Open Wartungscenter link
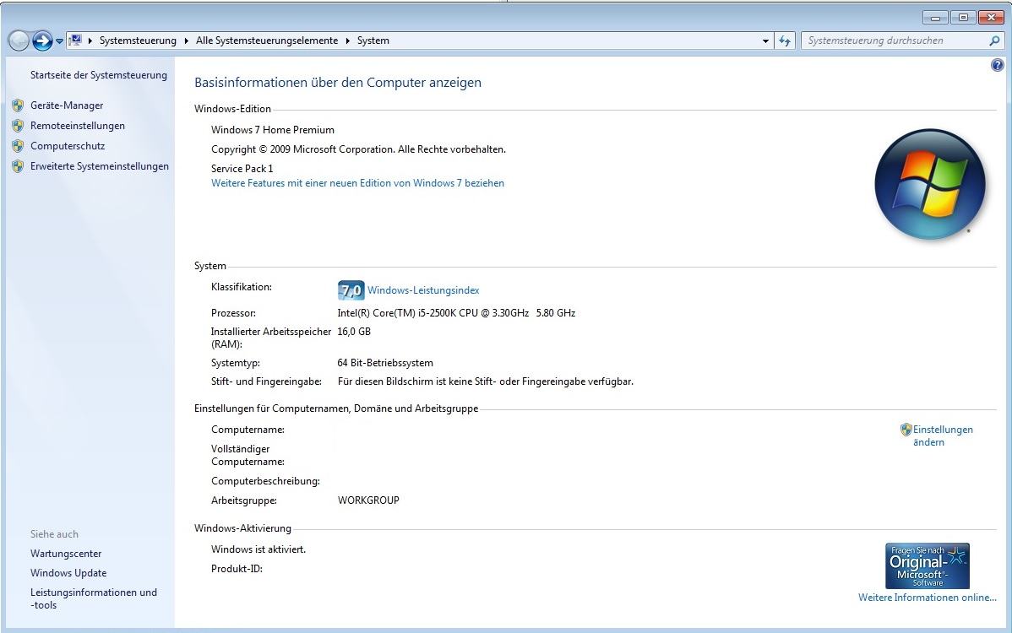This screenshot has width=1012, height=633. pos(66,554)
